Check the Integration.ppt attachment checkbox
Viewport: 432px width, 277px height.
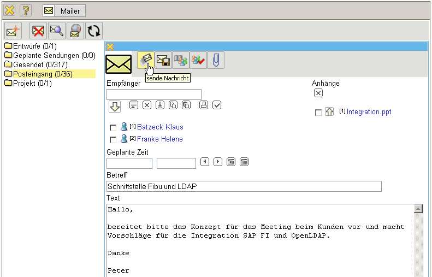(318, 113)
